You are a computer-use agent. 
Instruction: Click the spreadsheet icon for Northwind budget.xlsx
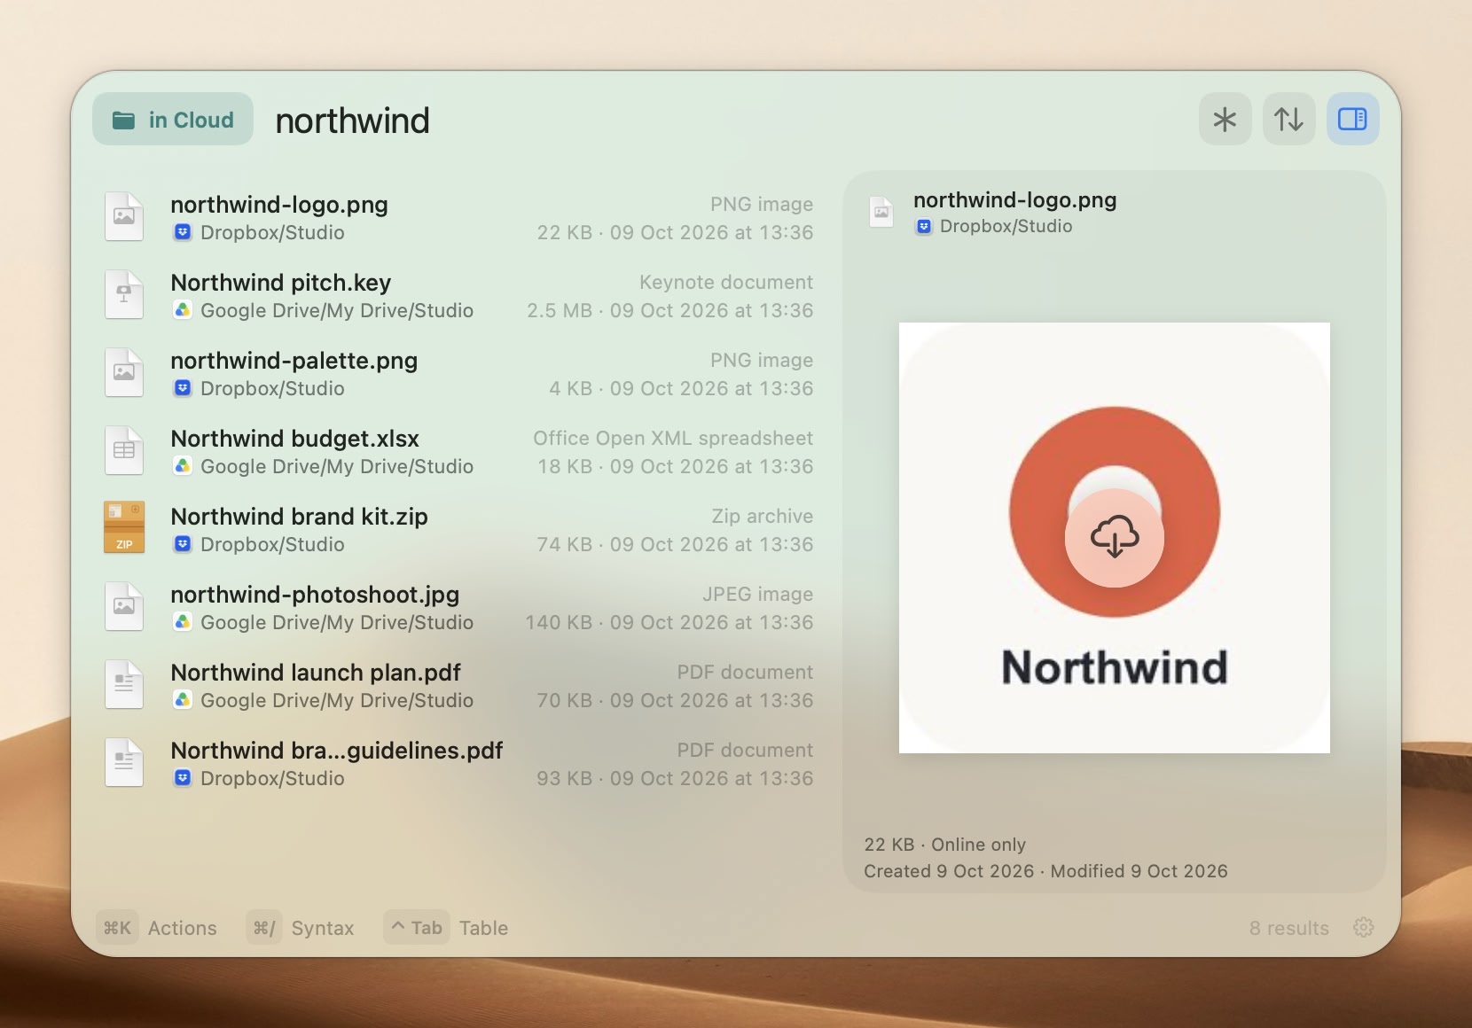(x=124, y=451)
